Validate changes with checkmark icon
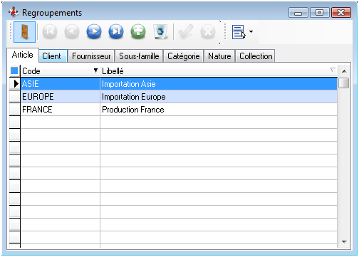Image resolution: width=359 pixels, height=257 pixels. (x=185, y=31)
